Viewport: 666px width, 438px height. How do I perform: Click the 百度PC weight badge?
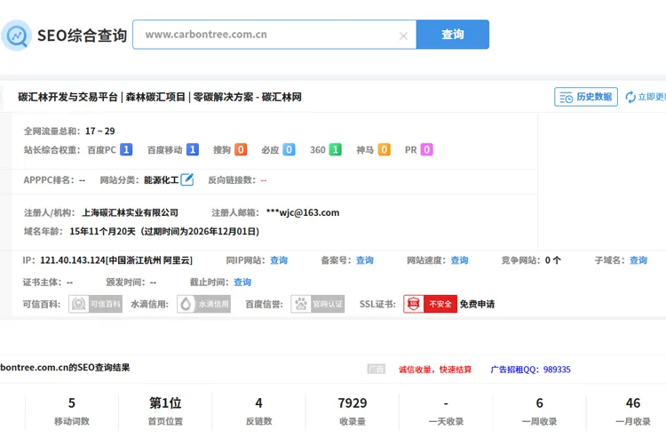point(126,150)
